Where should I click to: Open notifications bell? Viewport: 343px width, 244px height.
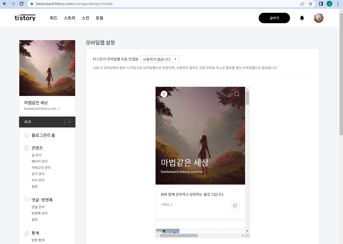pyautogui.click(x=302, y=18)
